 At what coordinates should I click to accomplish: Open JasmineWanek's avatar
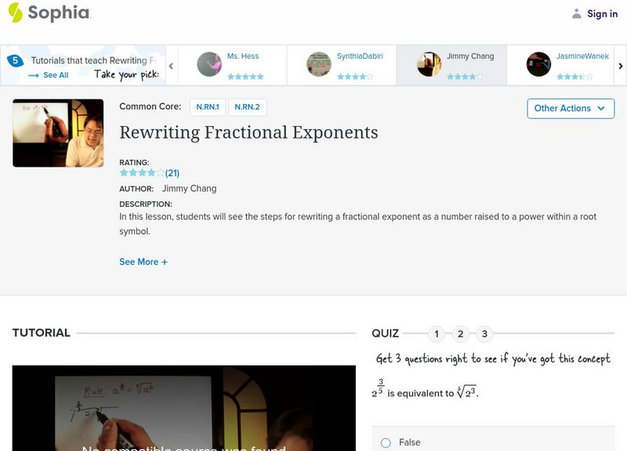(x=538, y=64)
